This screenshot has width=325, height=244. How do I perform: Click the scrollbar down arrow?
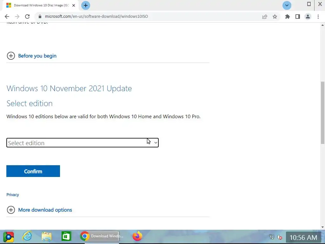click(x=322, y=227)
